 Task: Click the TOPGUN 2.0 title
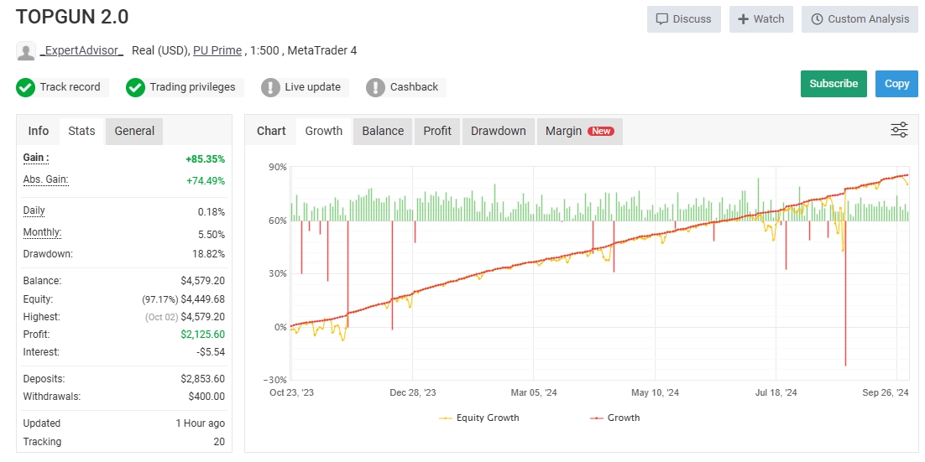(72, 17)
